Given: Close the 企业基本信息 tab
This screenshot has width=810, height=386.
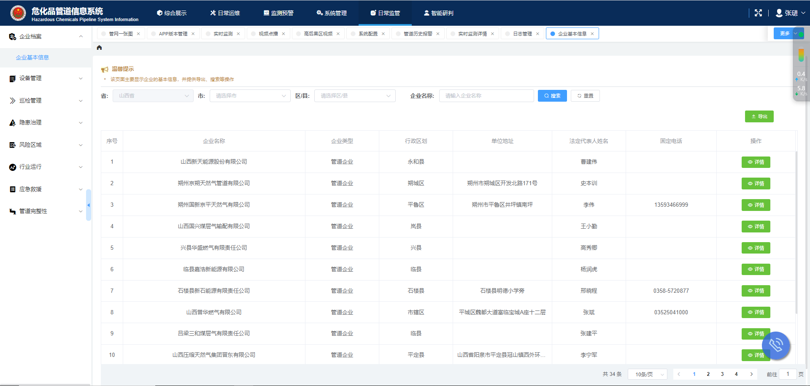Looking at the screenshot, I should (592, 34).
